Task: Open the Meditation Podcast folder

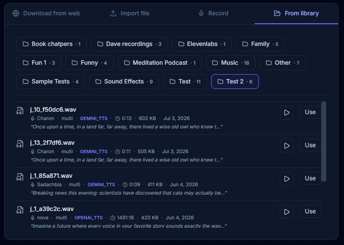Action: tap(160, 63)
